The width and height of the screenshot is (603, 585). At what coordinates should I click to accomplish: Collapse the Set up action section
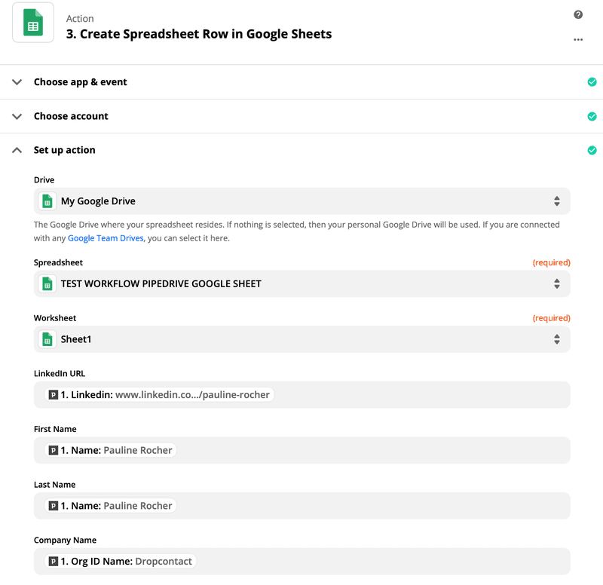[17, 150]
